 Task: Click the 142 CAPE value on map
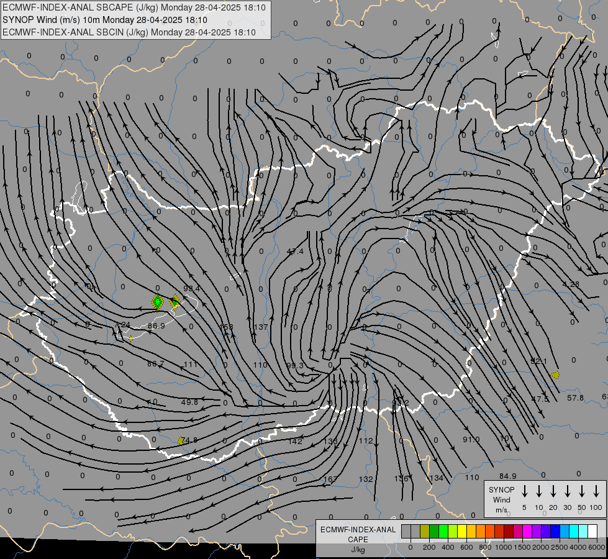coord(295,441)
